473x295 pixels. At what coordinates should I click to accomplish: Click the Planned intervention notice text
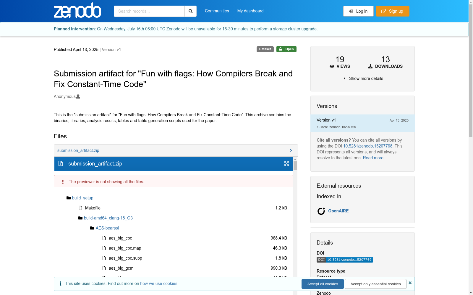pos(186,29)
